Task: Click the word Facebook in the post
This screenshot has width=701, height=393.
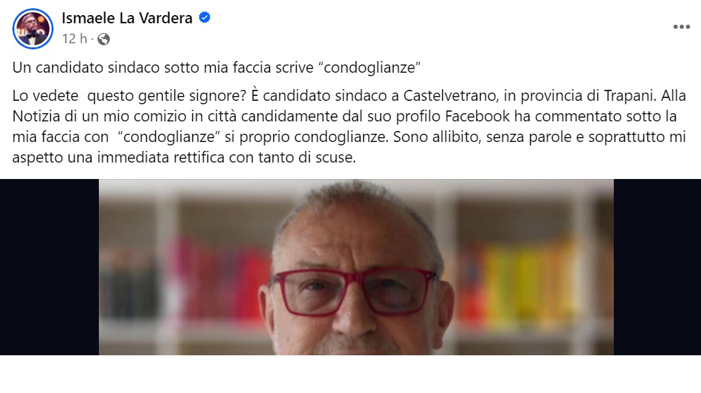Action: [477, 116]
